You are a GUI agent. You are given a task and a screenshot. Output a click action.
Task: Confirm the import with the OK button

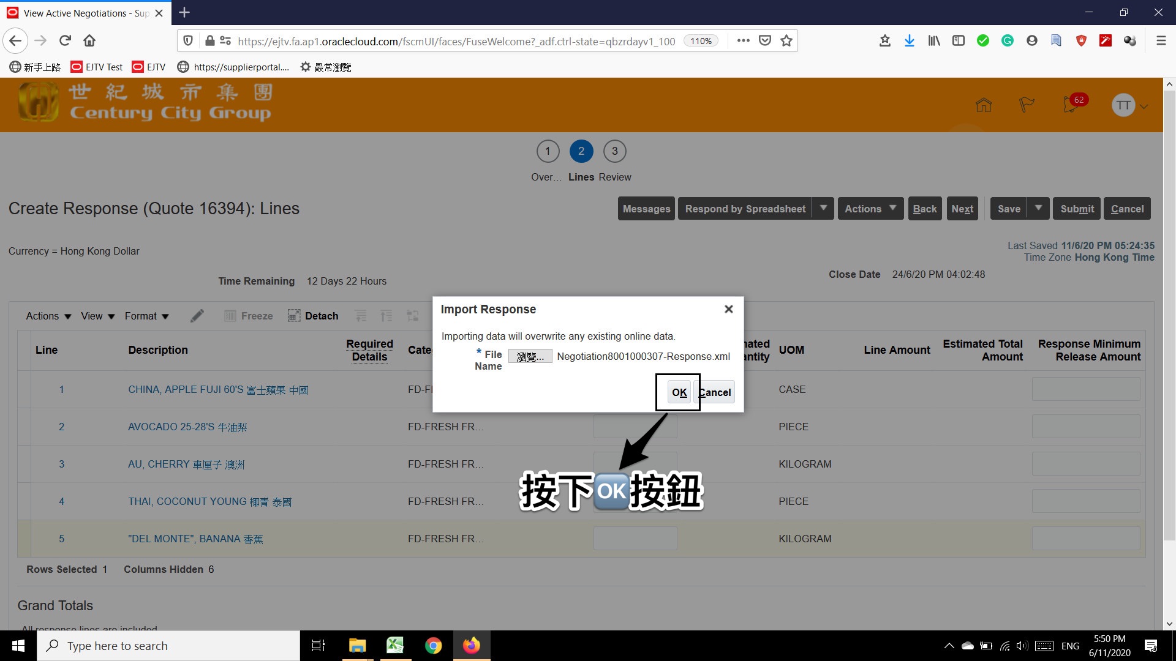(x=679, y=392)
